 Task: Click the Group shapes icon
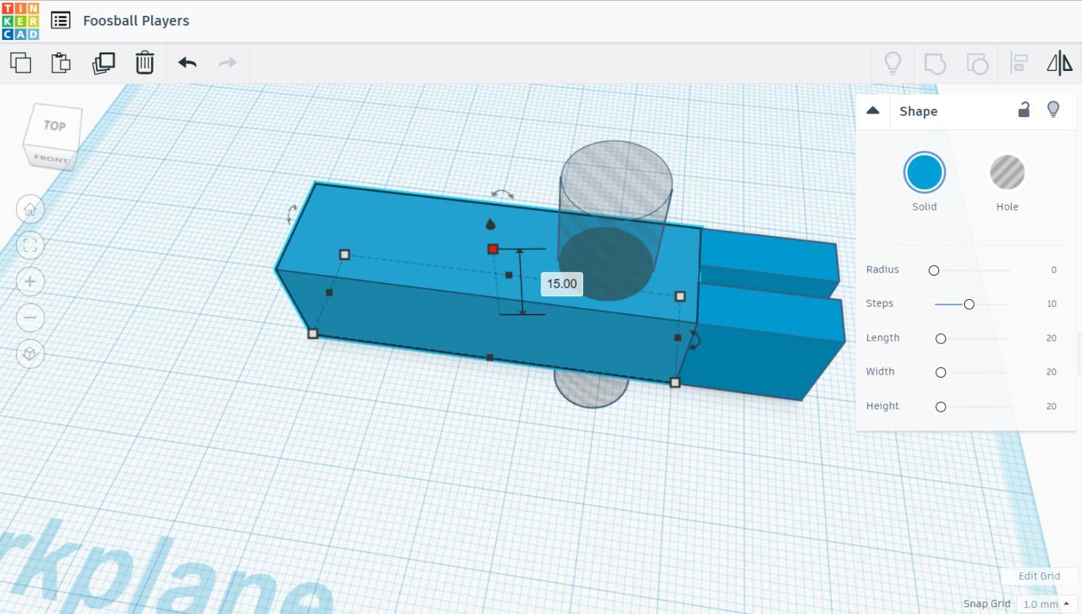pyautogui.click(x=935, y=63)
